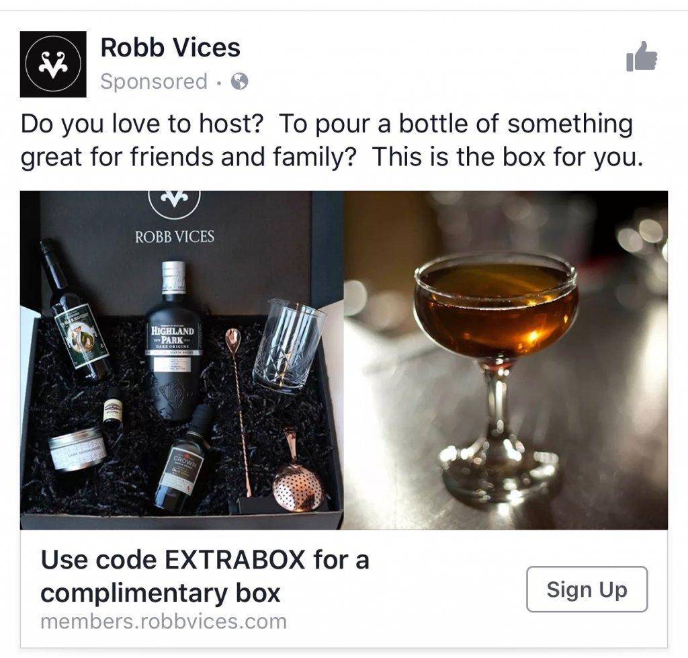Like the page with thumbs-up icon
This screenshot has height=658, width=688.
pos(641,57)
